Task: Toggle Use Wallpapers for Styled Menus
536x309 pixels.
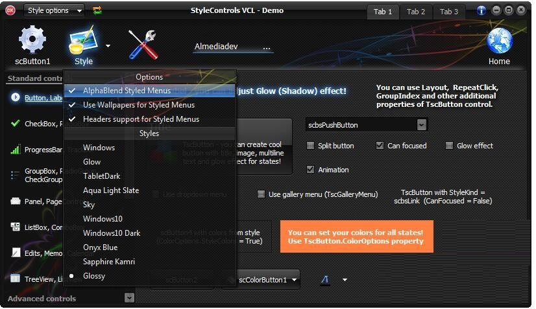Action: [x=149, y=105]
